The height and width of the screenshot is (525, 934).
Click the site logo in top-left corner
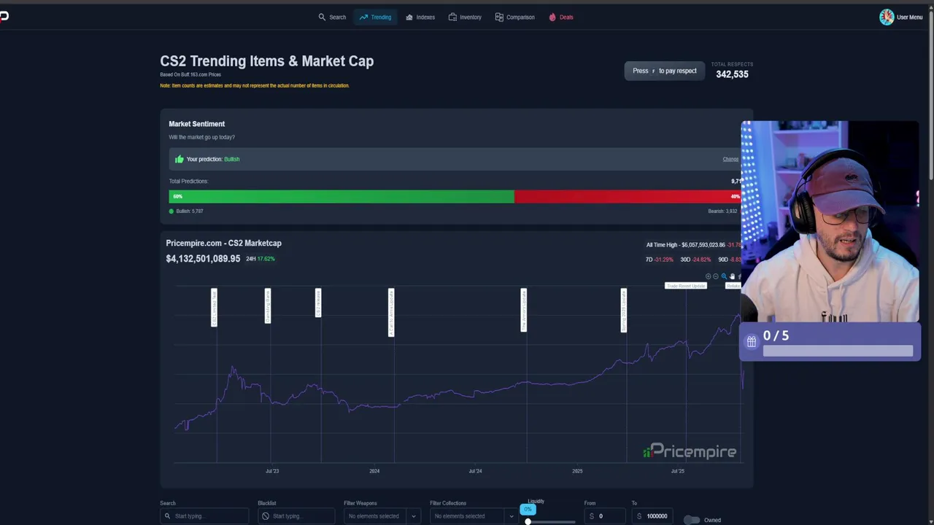[4, 16]
